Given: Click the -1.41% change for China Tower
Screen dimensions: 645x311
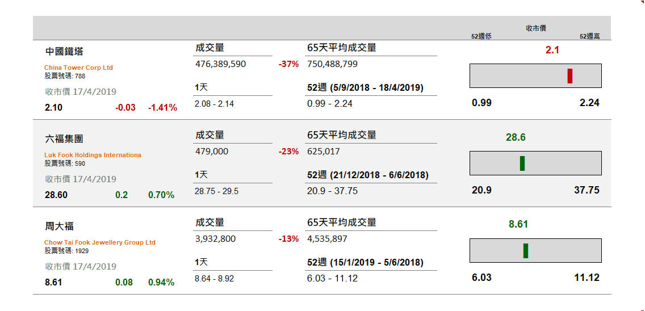Looking at the screenshot, I should click(x=163, y=108).
